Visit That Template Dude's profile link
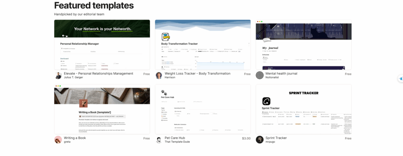403x156 pixels. coord(177,141)
